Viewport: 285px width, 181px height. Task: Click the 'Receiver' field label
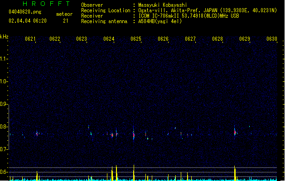[92, 16]
